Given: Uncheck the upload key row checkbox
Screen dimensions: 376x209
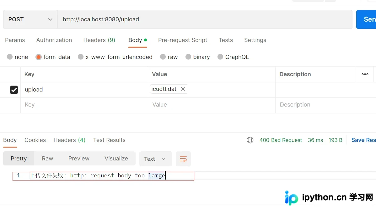Looking at the screenshot, I should (14, 90).
